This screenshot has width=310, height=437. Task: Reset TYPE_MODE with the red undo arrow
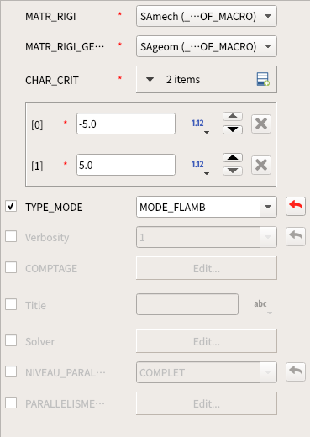point(296,207)
